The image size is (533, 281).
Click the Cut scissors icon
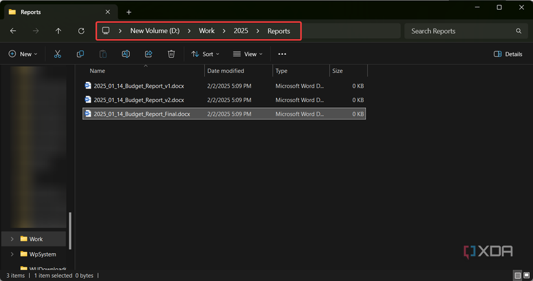click(x=57, y=54)
